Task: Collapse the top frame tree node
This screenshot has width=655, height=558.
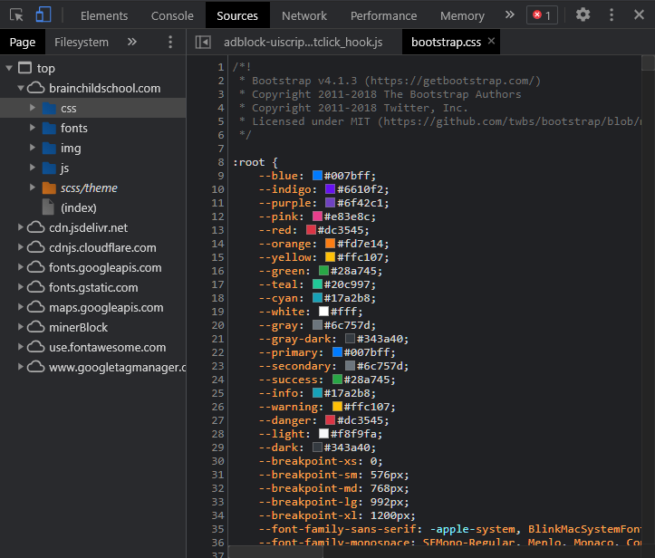Action: coord(9,68)
